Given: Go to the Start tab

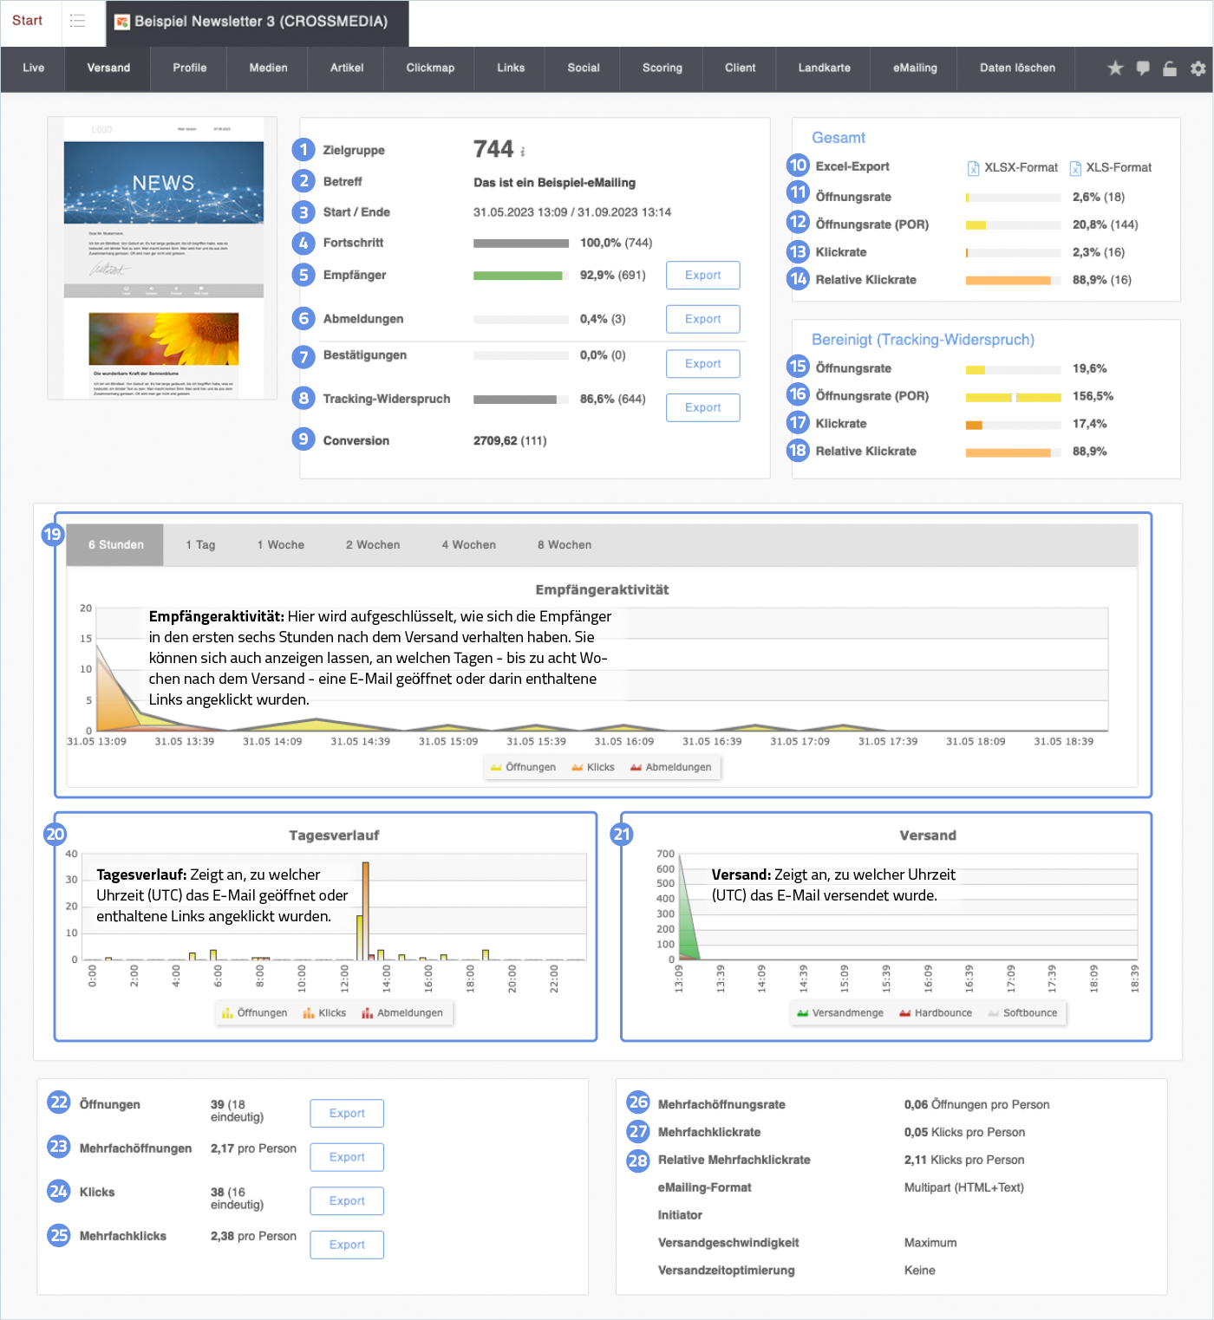Looking at the screenshot, I should tap(28, 21).
